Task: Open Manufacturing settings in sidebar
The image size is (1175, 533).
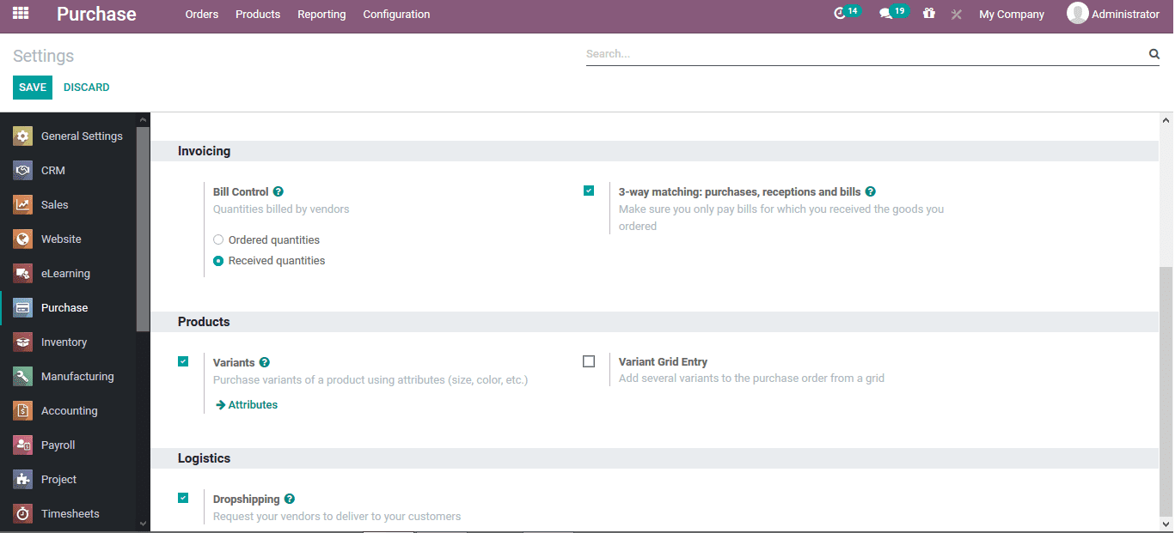Action: click(x=76, y=377)
